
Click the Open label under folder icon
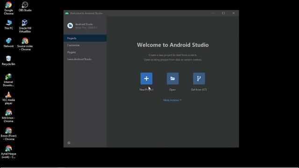172,90
